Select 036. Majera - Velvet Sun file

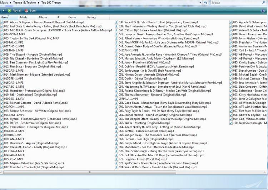click(x=32, y=163)
